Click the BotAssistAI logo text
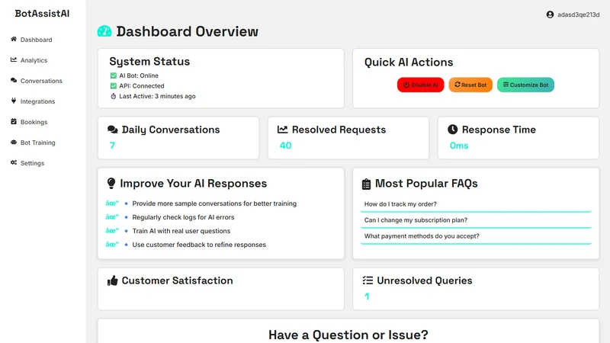Viewport: 610px width, 343px height. coord(42,13)
